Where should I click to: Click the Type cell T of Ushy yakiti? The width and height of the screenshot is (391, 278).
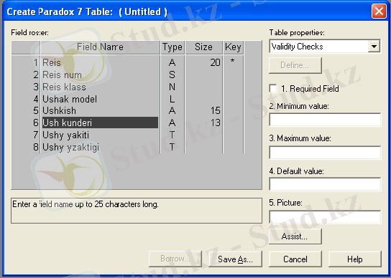pyautogui.click(x=172, y=135)
